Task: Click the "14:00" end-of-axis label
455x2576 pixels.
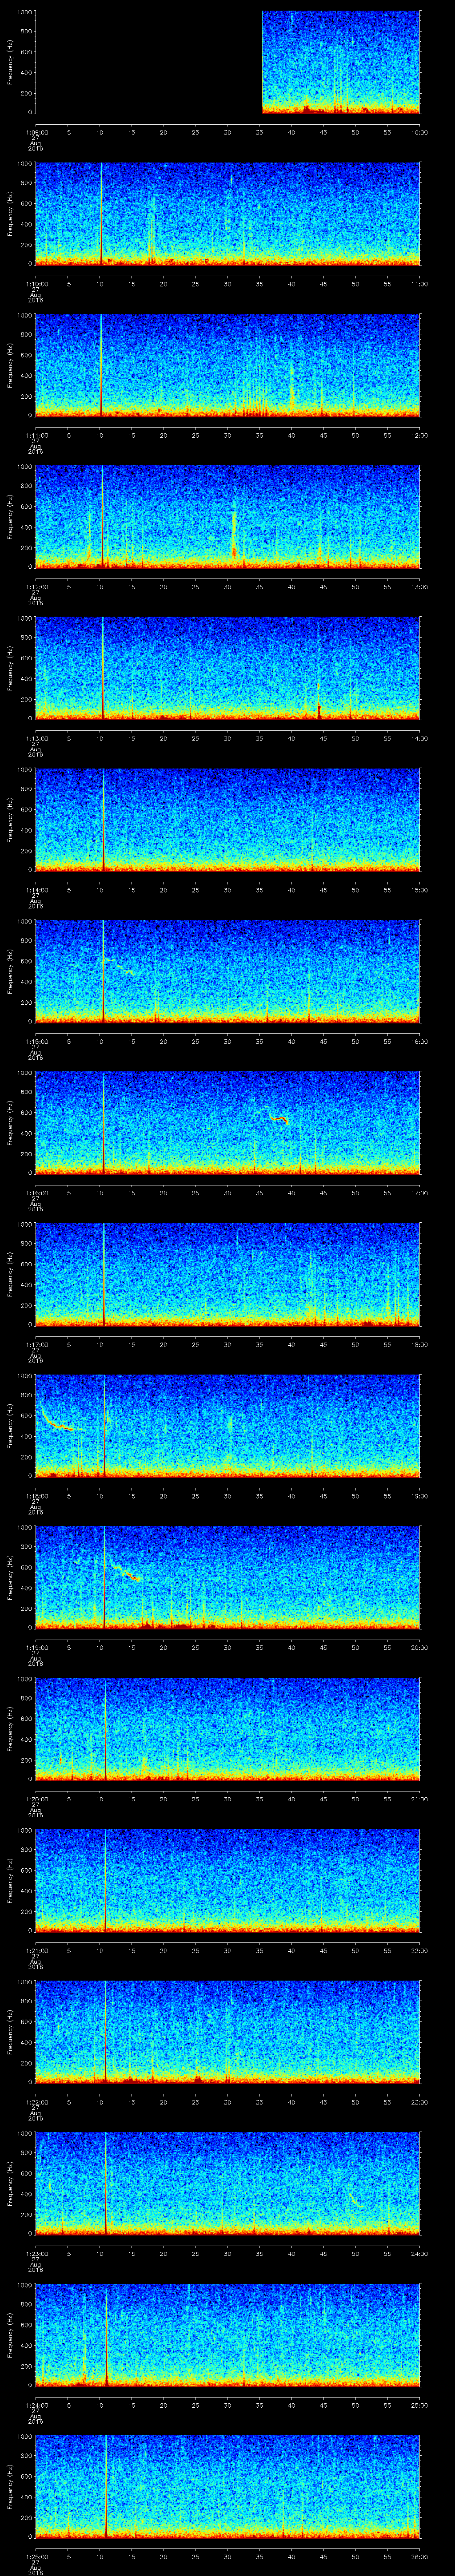Action: (x=419, y=738)
